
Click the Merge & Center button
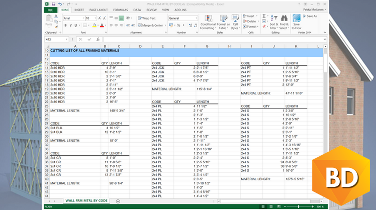click(151, 25)
